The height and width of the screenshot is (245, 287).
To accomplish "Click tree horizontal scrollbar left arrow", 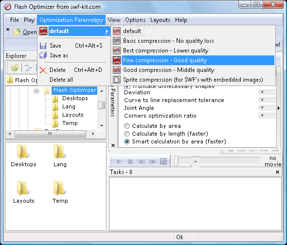I will pyautogui.click(x=10, y=134).
